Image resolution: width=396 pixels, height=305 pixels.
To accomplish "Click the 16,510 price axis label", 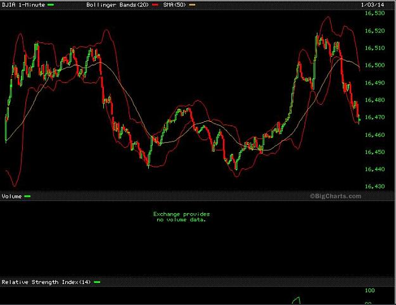I will pyautogui.click(x=375, y=48).
